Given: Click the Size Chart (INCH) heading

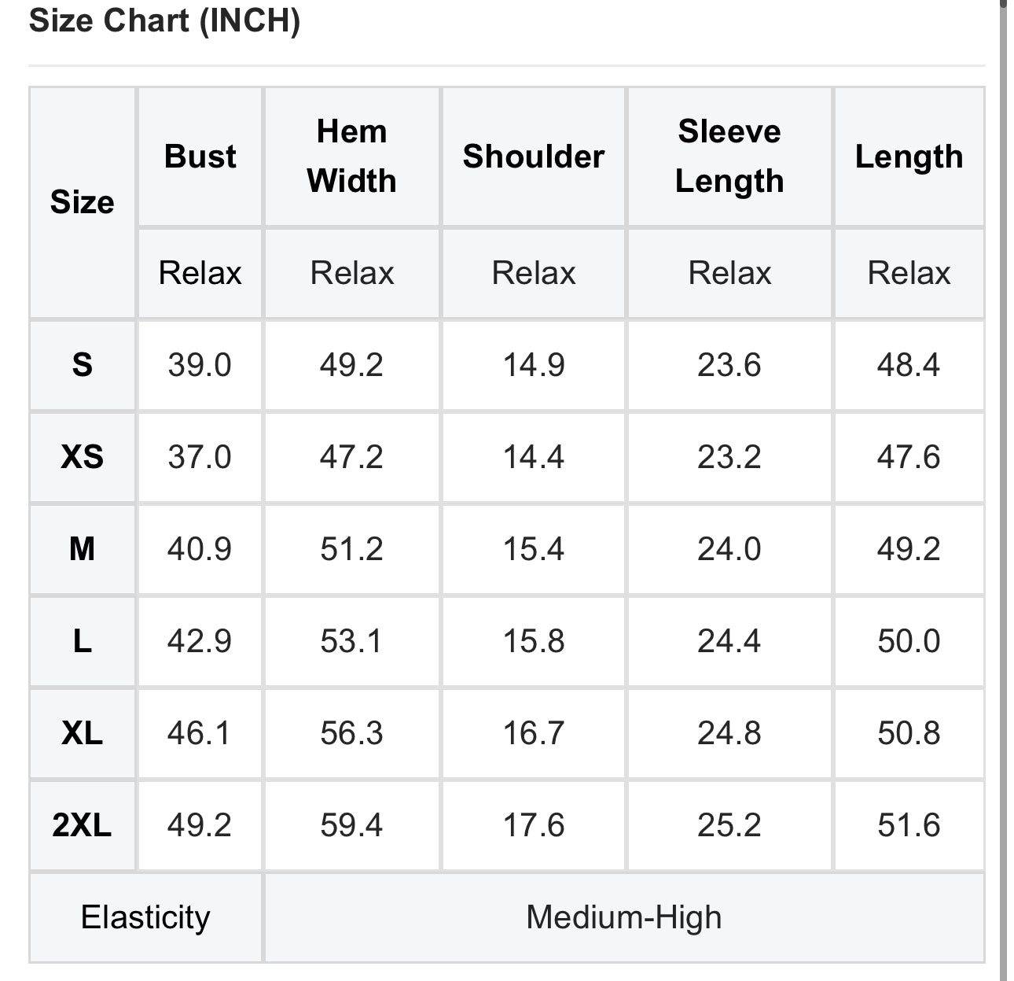Looking at the screenshot, I should (164, 20).
